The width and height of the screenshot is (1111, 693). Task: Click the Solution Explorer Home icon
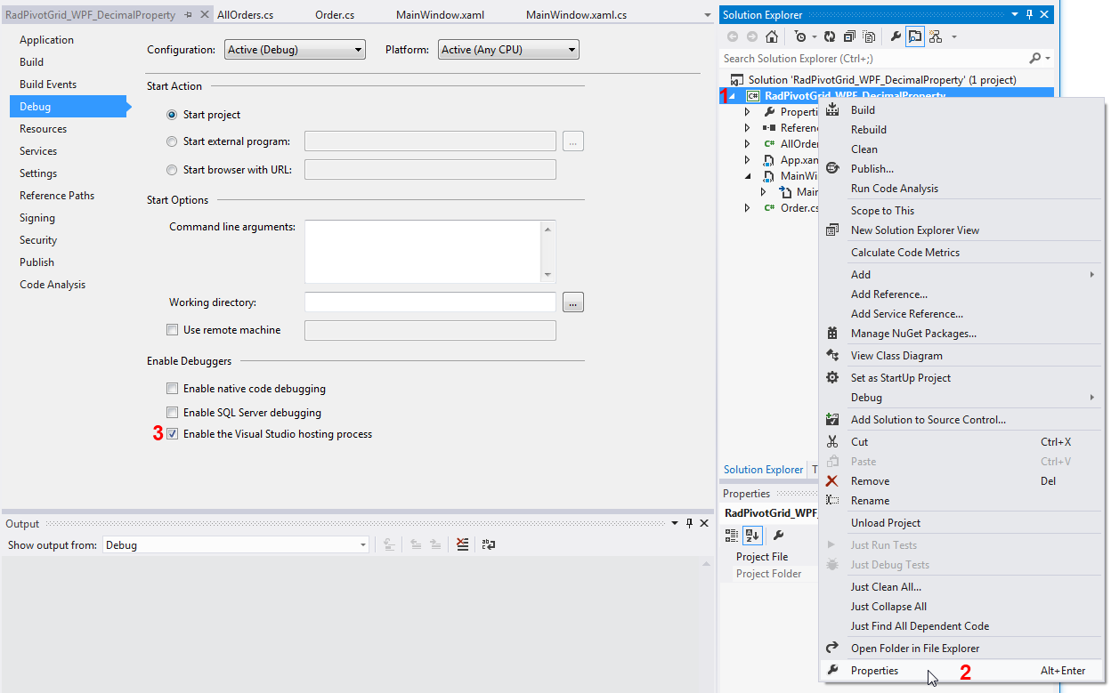(772, 36)
